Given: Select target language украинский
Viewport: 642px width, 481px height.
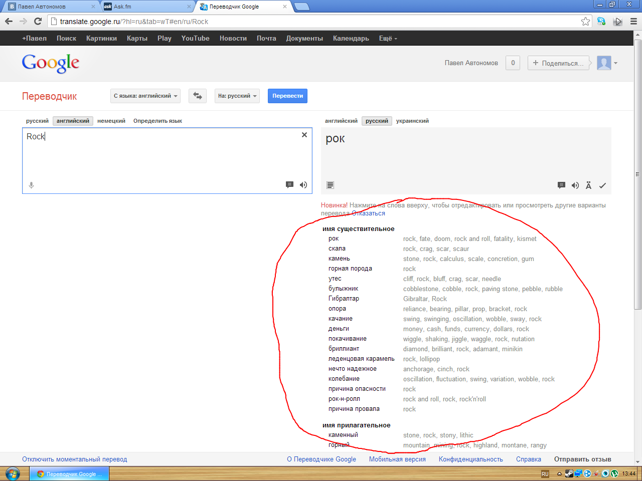Looking at the screenshot, I should pyautogui.click(x=412, y=121).
